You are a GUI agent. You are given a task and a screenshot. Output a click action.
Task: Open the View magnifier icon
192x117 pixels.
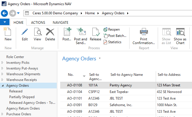pyautogui.click(x=37, y=32)
